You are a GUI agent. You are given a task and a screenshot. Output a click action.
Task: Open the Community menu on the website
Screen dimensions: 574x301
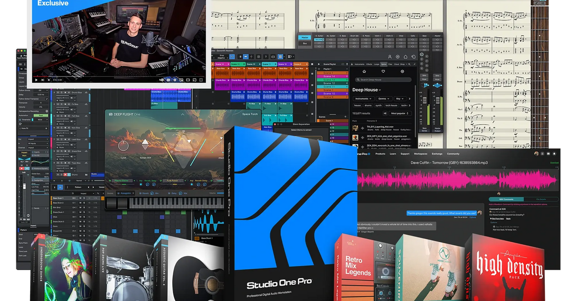coord(453,154)
